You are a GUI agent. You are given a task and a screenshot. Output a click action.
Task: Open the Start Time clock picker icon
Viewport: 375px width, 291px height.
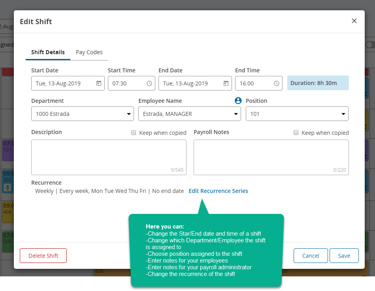[x=149, y=83]
